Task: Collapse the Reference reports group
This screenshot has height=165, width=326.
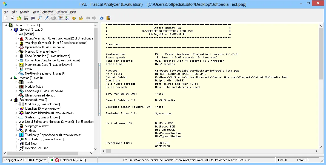Action: pos(11,100)
